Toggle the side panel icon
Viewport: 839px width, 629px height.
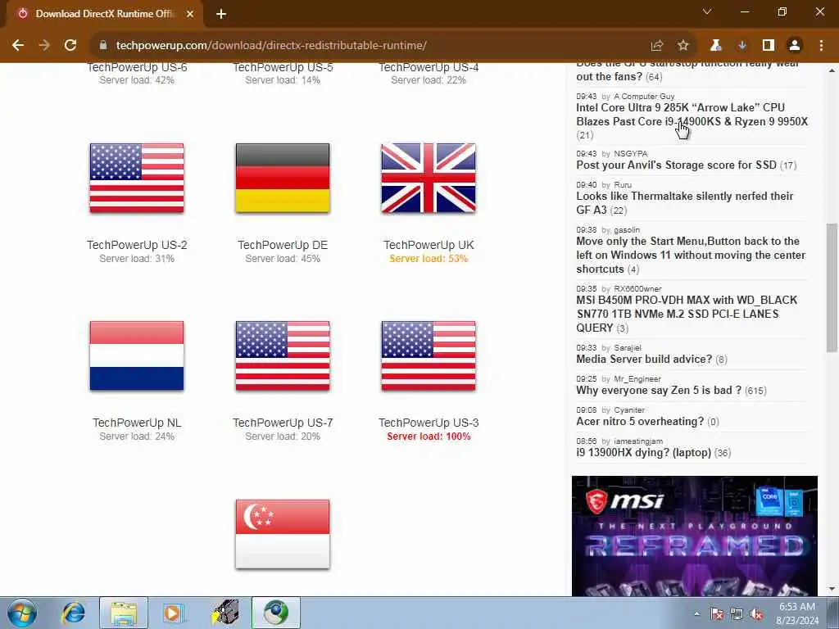coord(769,46)
